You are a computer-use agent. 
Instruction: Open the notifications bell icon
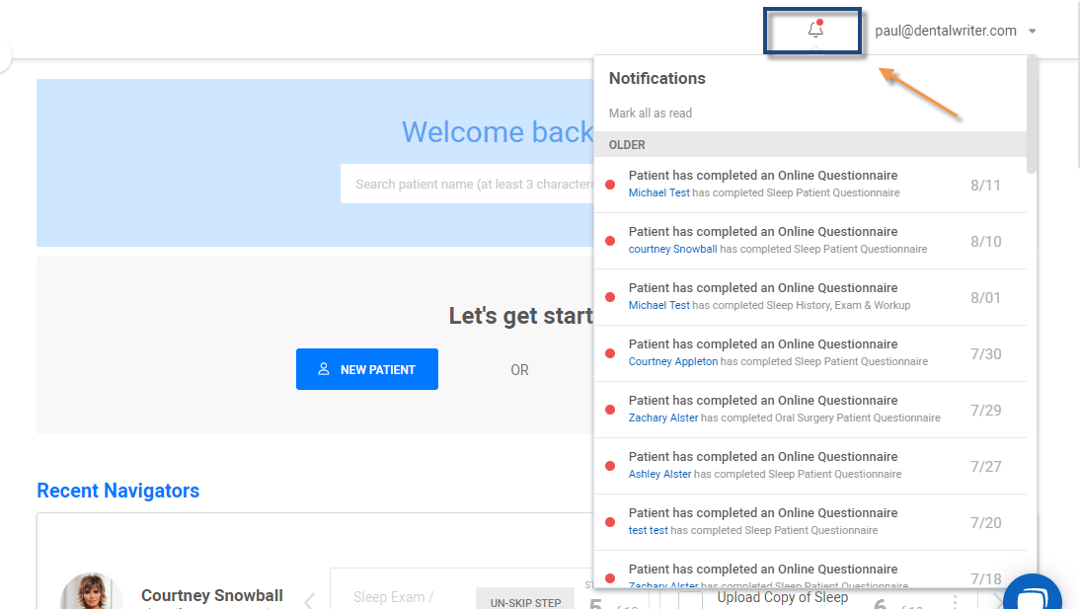click(x=812, y=30)
